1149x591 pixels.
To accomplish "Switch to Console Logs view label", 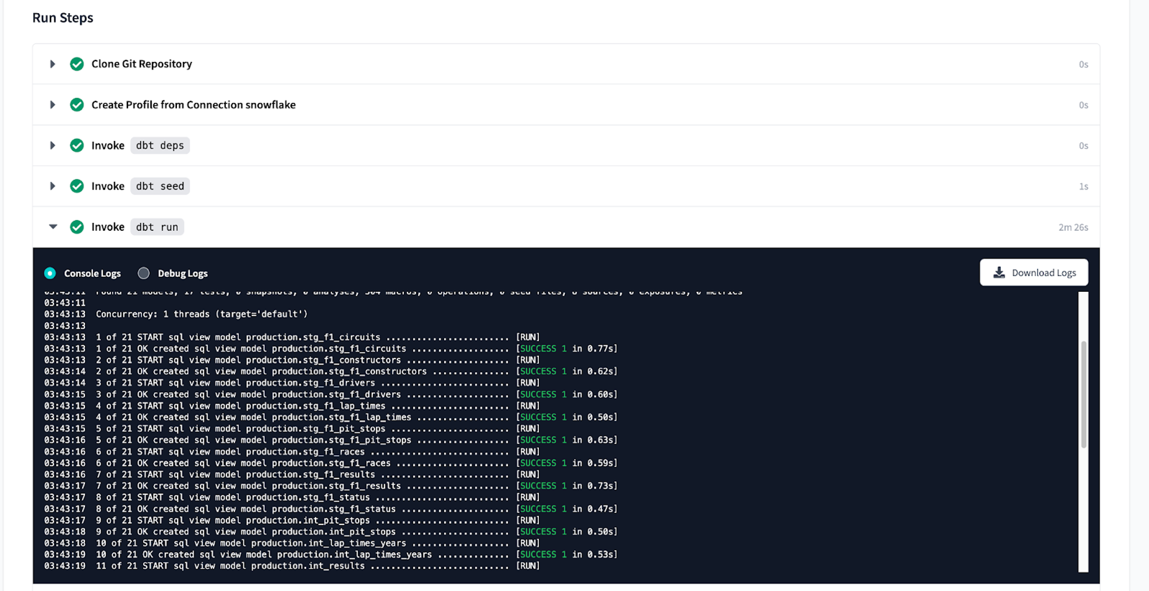I will click(x=92, y=273).
